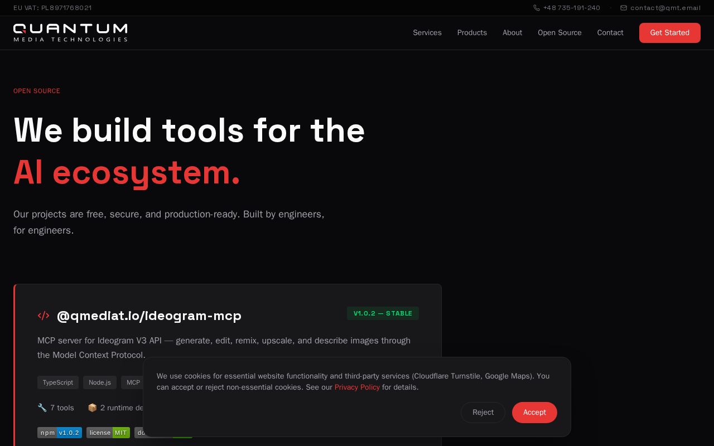Click the contact@qmt.email address
The image size is (714, 446).
pos(665,8)
